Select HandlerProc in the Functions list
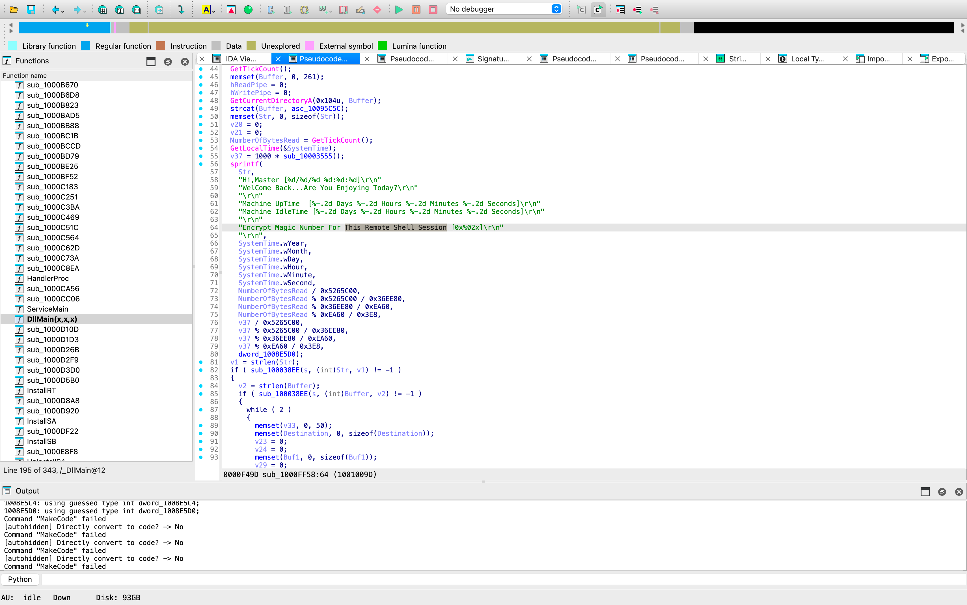This screenshot has height=605, width=967. (x=48, y=278)
